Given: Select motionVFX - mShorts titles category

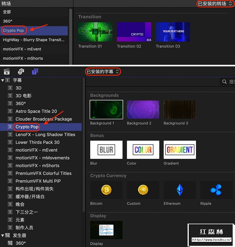Looking at the screenshot, I should pos(41,166).
